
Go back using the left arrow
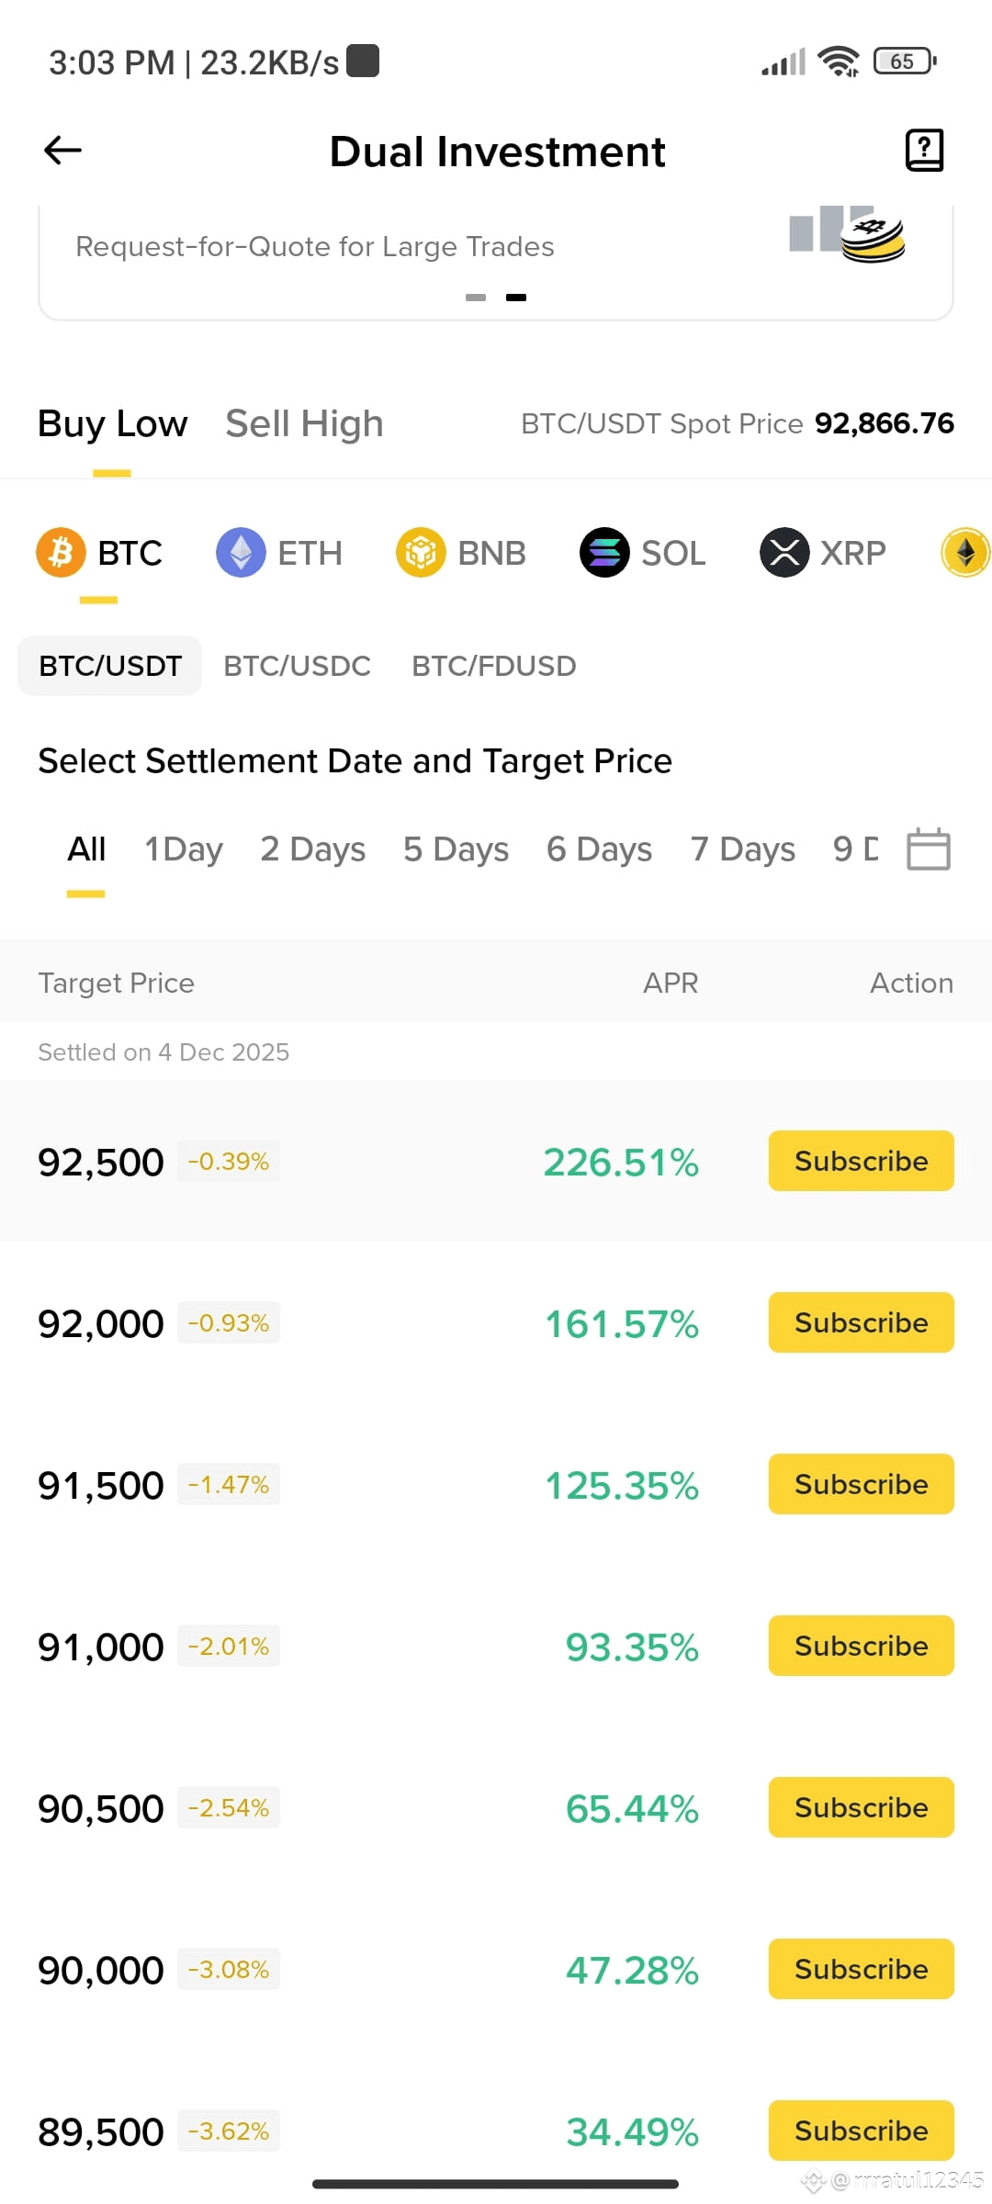point(62,150)
